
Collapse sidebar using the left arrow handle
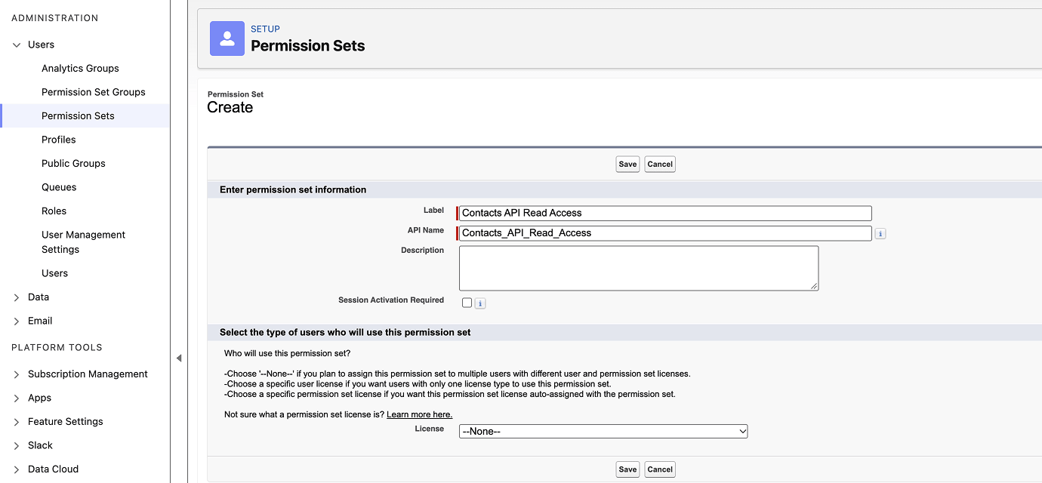point(179,358)
